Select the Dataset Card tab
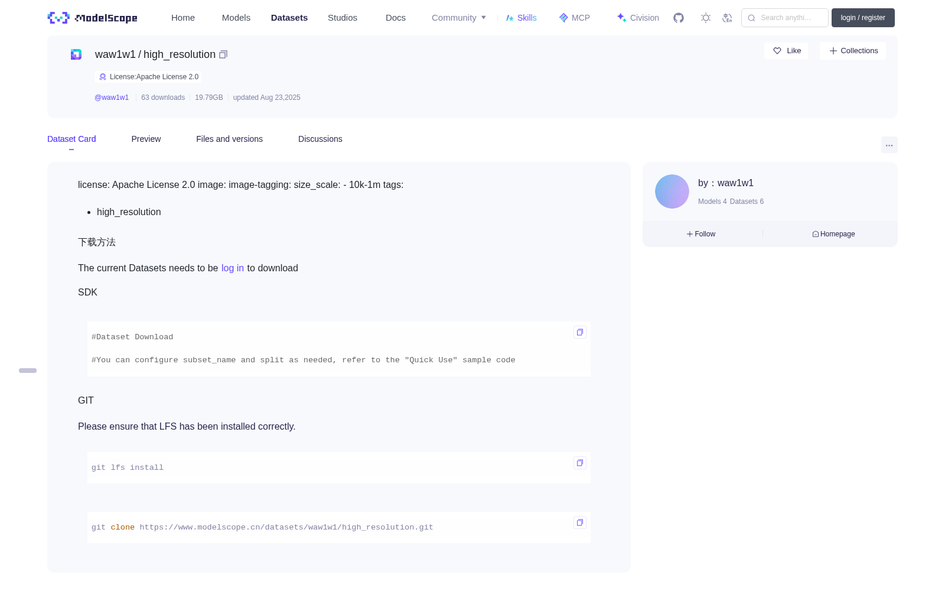The width and height of the screenshot is (945, 591). coord(71,139)
